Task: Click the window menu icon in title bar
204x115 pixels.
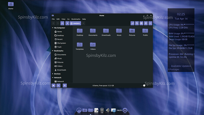Action: [x=53, y=15]
